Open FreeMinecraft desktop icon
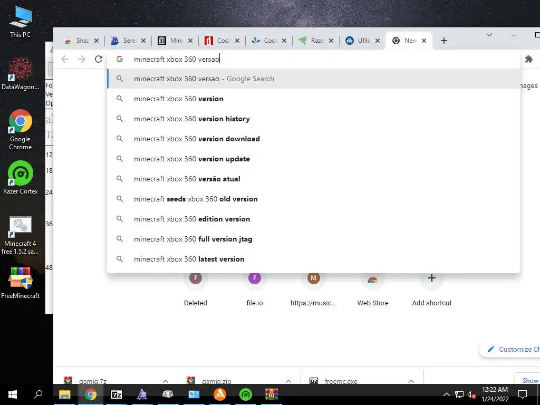This screenshot has width=540, height=405. pos(21,283)
